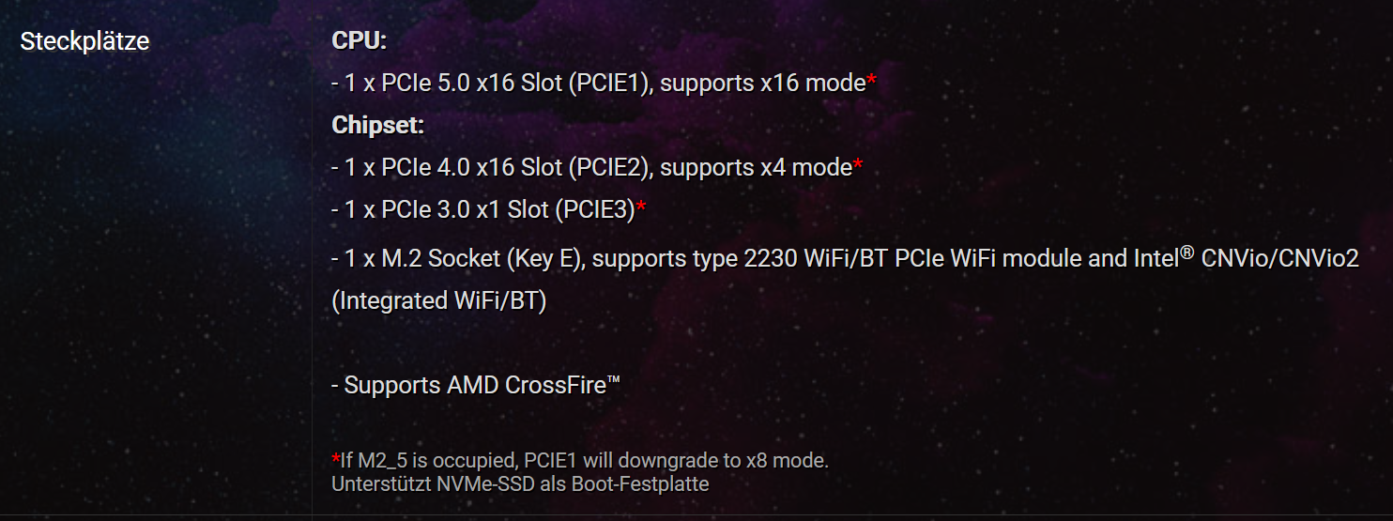Click the red asterisk after (PCIE3)

[641, 207]
